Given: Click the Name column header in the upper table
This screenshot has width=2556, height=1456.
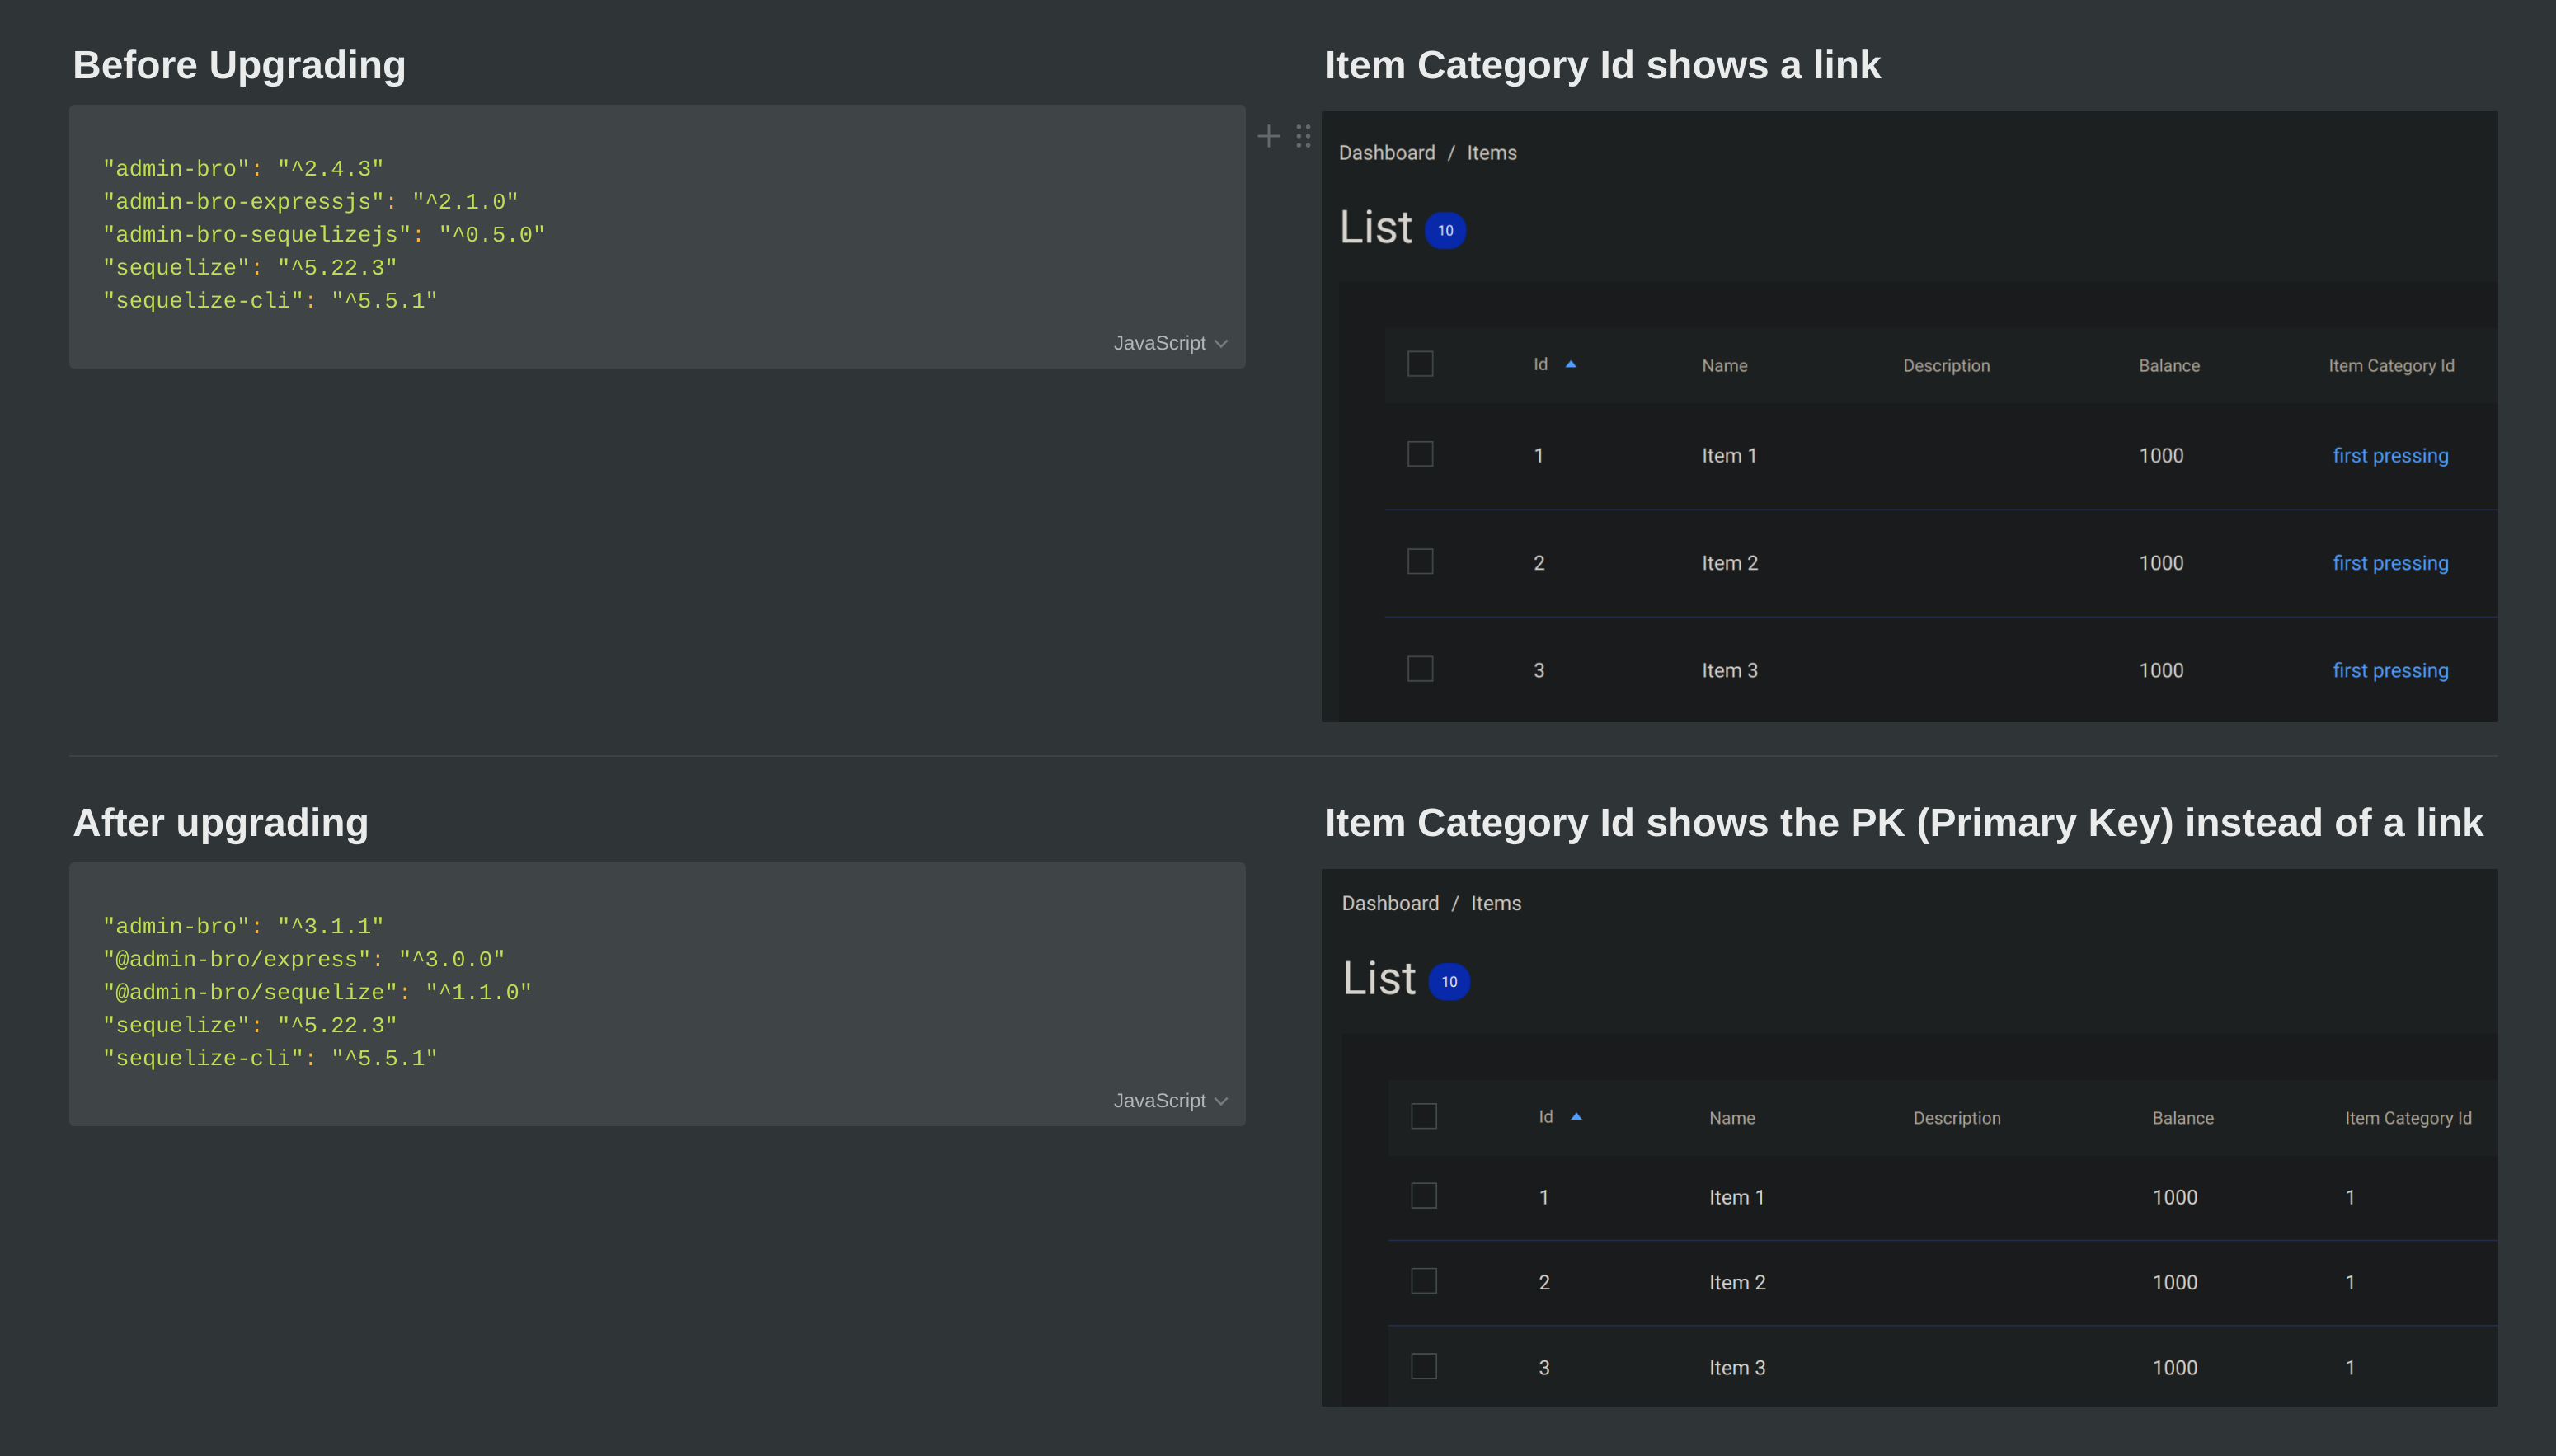Looking at the screenshot, I should 1725,365.
